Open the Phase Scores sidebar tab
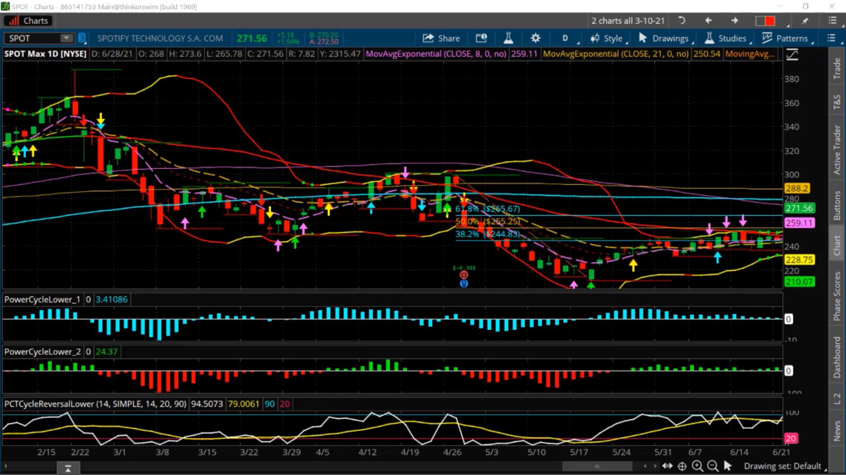The height and width of the screenshot is (475, 846). coord(837,296)
